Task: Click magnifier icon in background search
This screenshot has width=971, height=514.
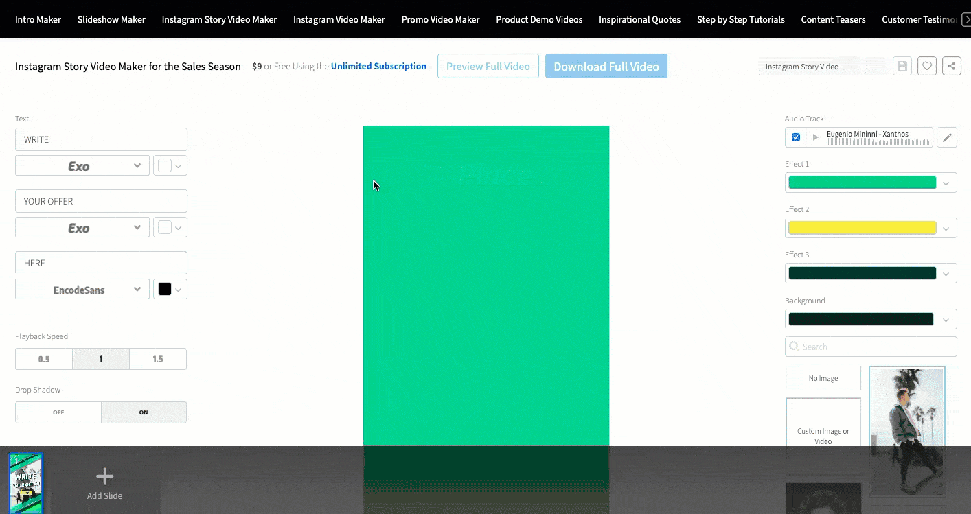Action: tap(795, 347)
